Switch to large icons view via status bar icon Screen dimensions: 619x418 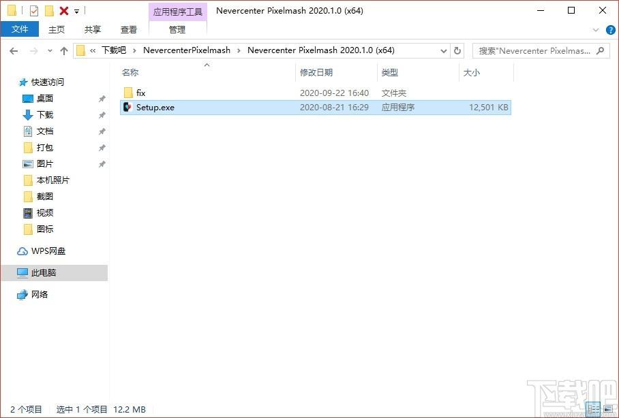click(608, 409)
